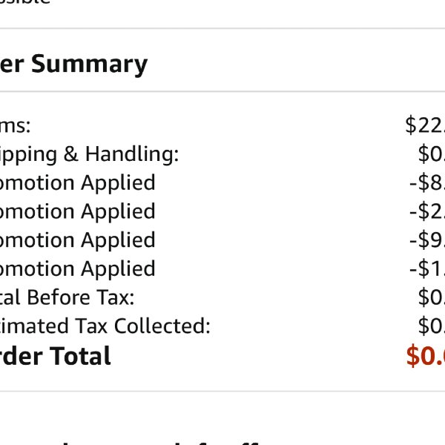This screenshot has height=445, width=445.
Task: Select the Shipping & Handling label
Action: click(x=90, y=155)
